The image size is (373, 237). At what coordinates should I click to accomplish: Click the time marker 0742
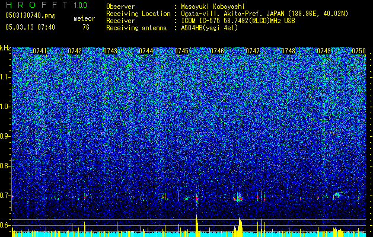(x=75, y=51)
